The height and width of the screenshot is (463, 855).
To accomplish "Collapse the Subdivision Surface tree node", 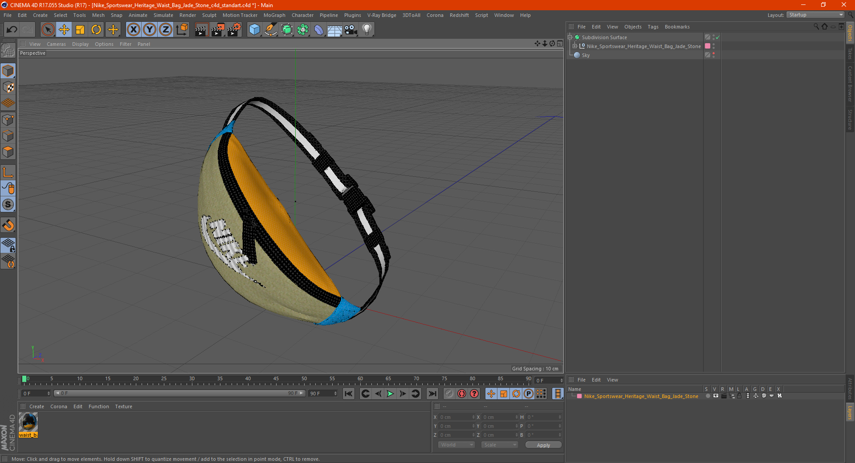I will [570, 37].
